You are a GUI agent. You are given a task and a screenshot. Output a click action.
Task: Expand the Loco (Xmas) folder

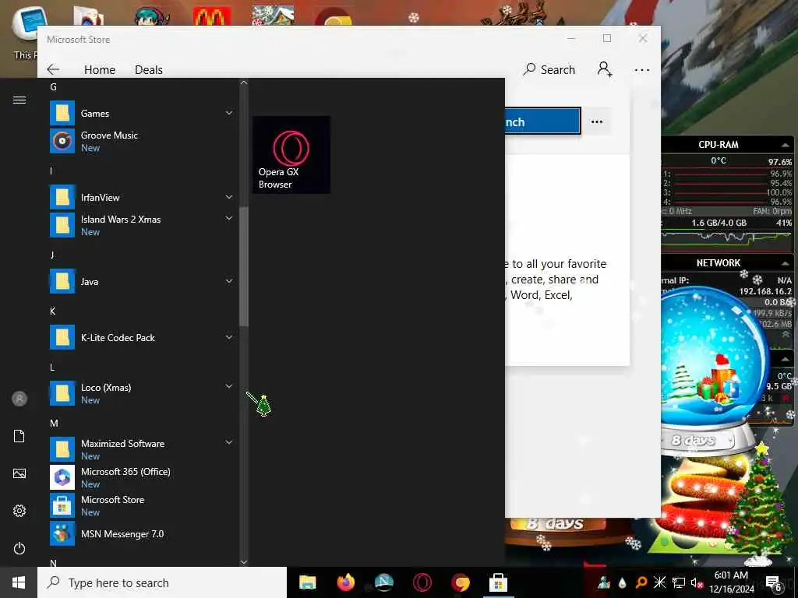coord(229,386)
